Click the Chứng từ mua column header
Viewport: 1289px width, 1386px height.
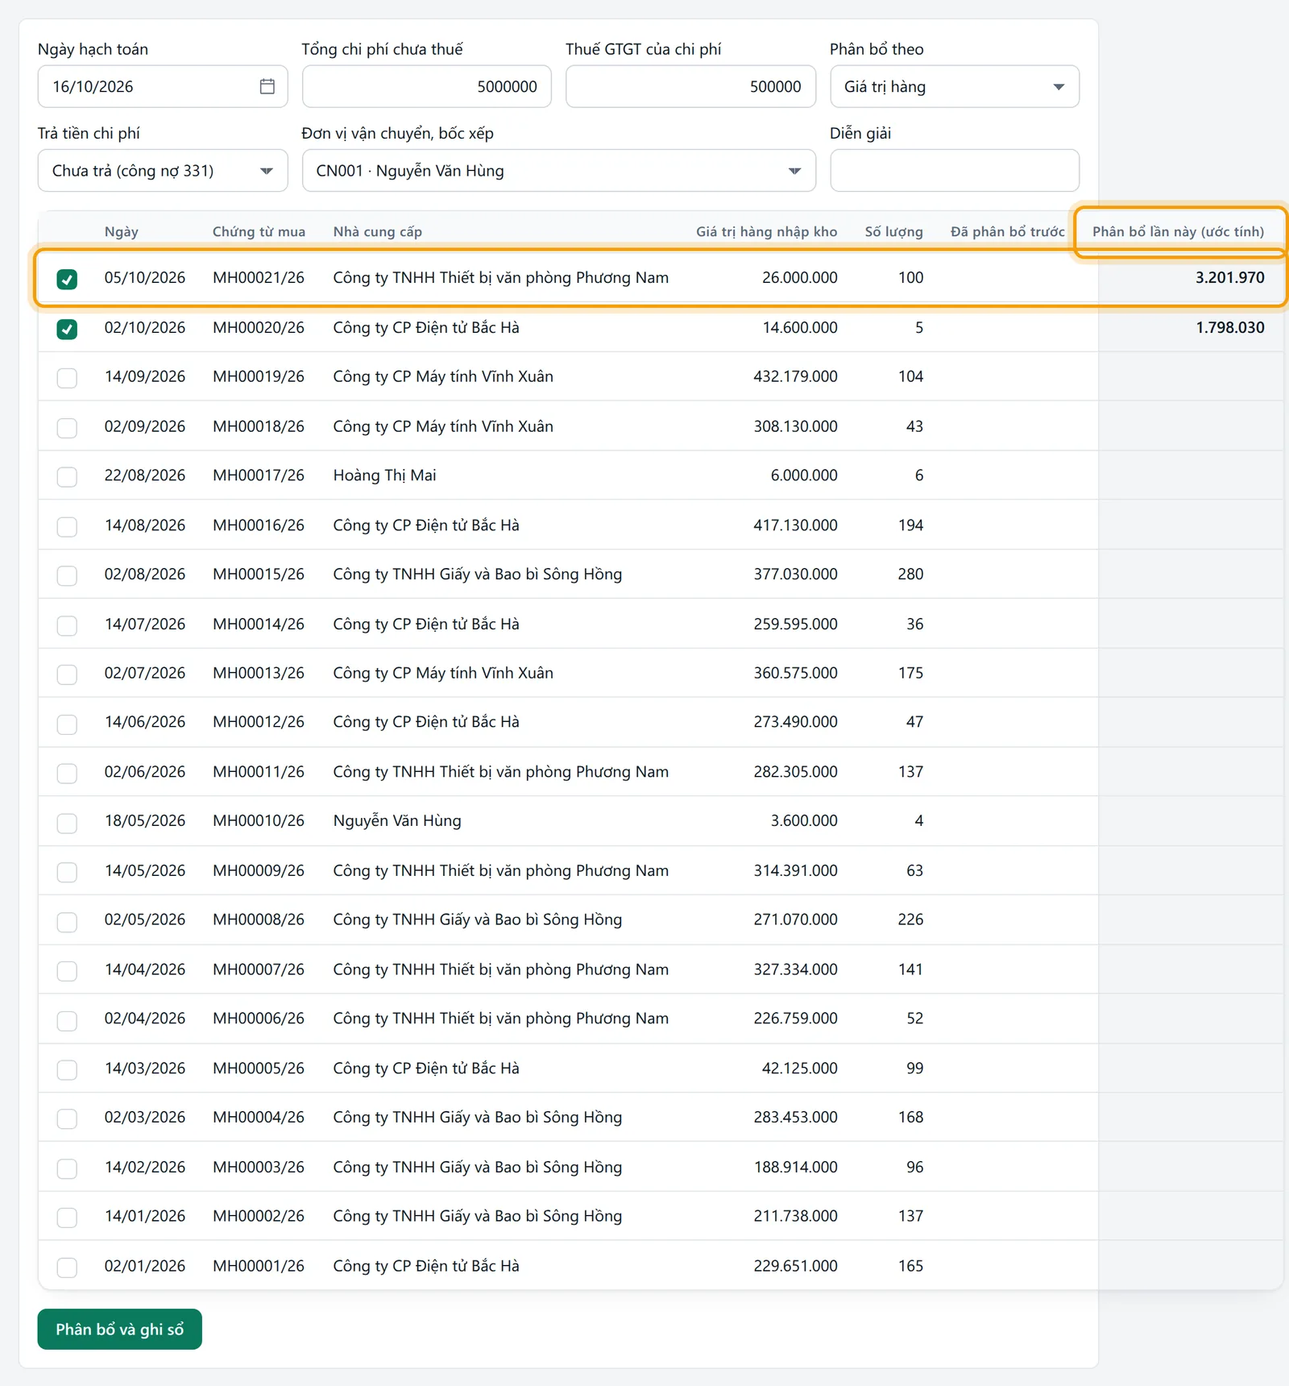click(259, 231)
